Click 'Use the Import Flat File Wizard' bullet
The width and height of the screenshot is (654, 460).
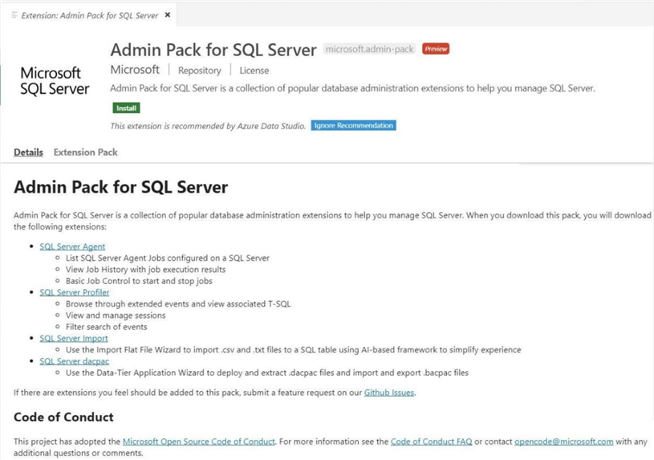point(293,350)
